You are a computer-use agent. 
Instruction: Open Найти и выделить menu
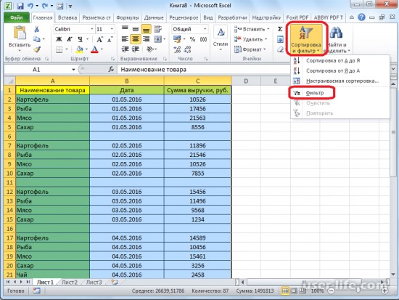click(337, 39)
